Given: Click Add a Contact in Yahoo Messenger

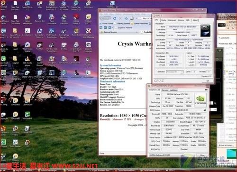Looking at the screenshot, I should click(226, 145).
